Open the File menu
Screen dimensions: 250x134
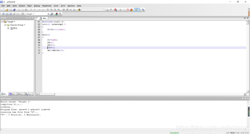click(3, 6)
